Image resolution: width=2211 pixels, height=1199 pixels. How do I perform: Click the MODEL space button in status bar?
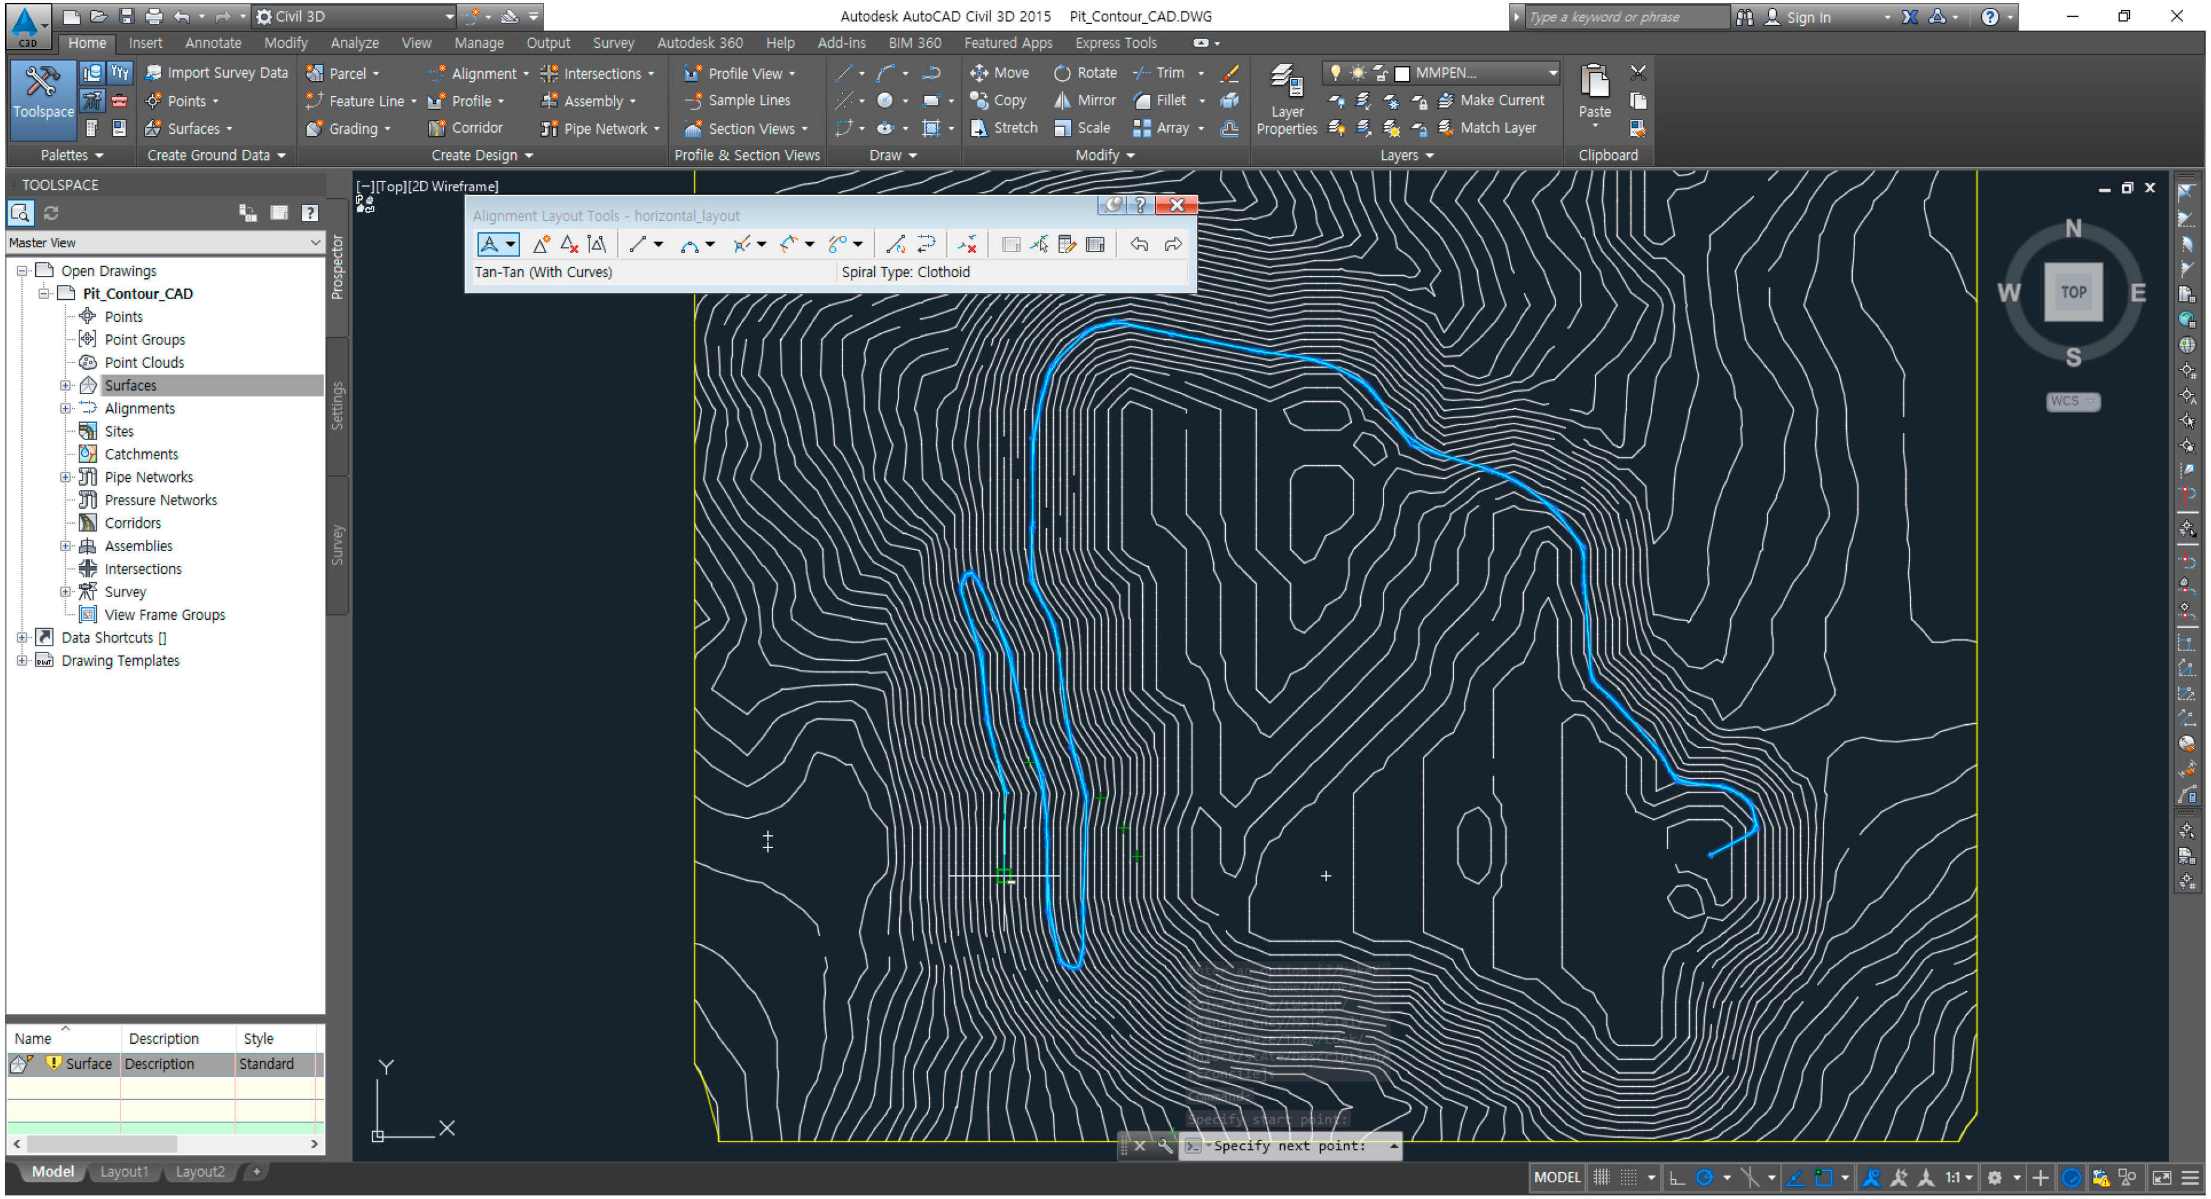click(x=1557, y=1179)
